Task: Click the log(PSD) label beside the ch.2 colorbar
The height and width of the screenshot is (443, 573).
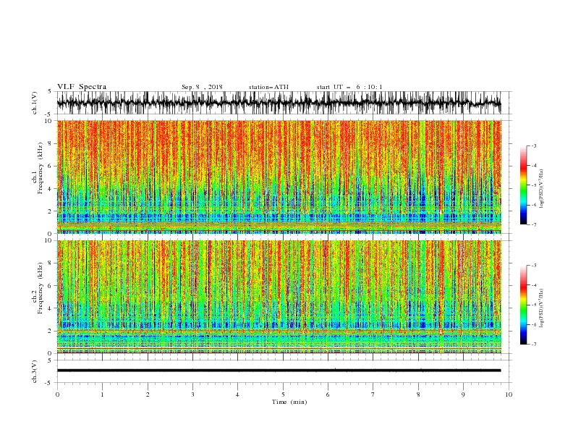Action: point(542,308)
